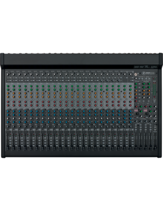Turn channel 2 red aux 5 knob

coord(14,102)
